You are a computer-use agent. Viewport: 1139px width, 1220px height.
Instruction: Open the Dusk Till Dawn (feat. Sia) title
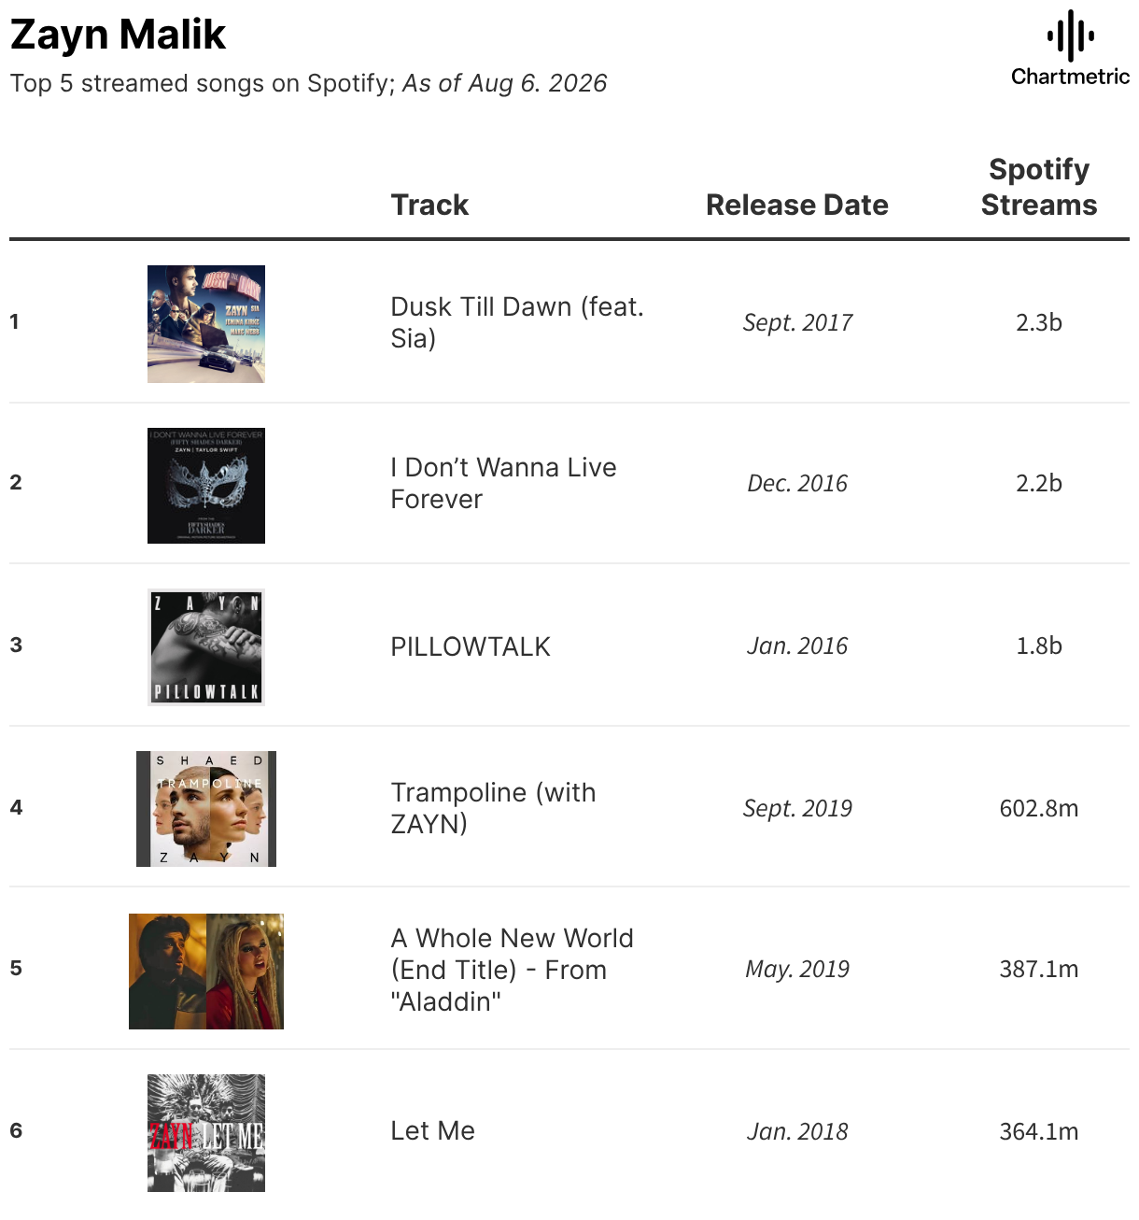[517, 322]
